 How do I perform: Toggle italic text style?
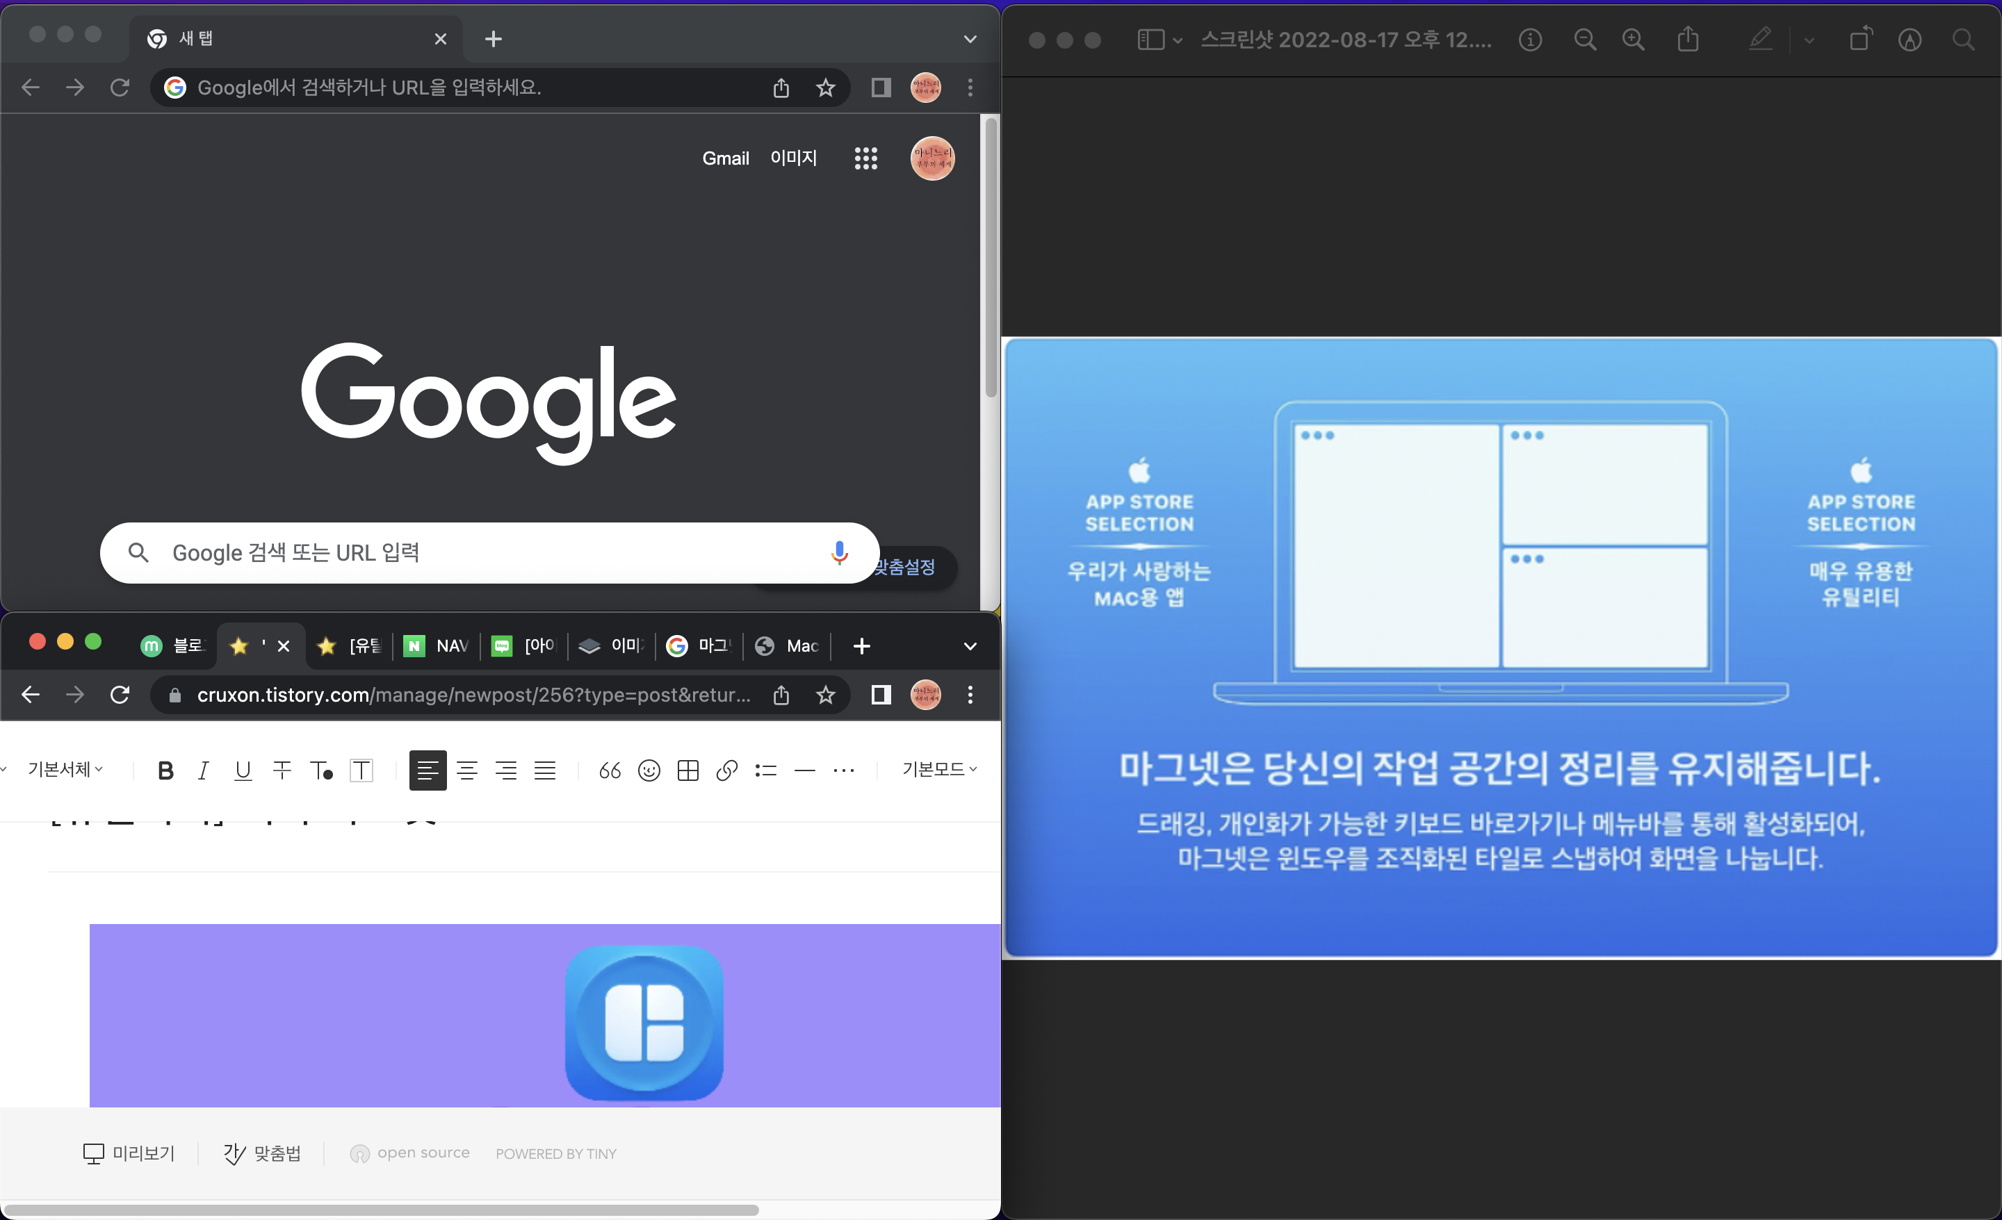click(x=203, y=770)
